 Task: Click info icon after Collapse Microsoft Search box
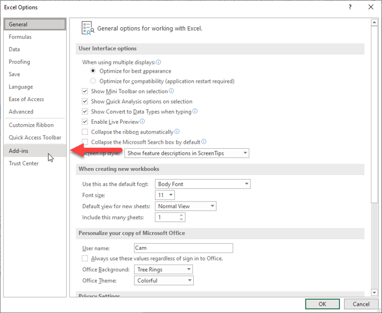click(204, 142)
